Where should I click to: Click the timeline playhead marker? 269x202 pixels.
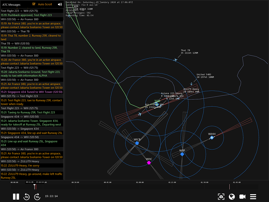pos(35,187)
